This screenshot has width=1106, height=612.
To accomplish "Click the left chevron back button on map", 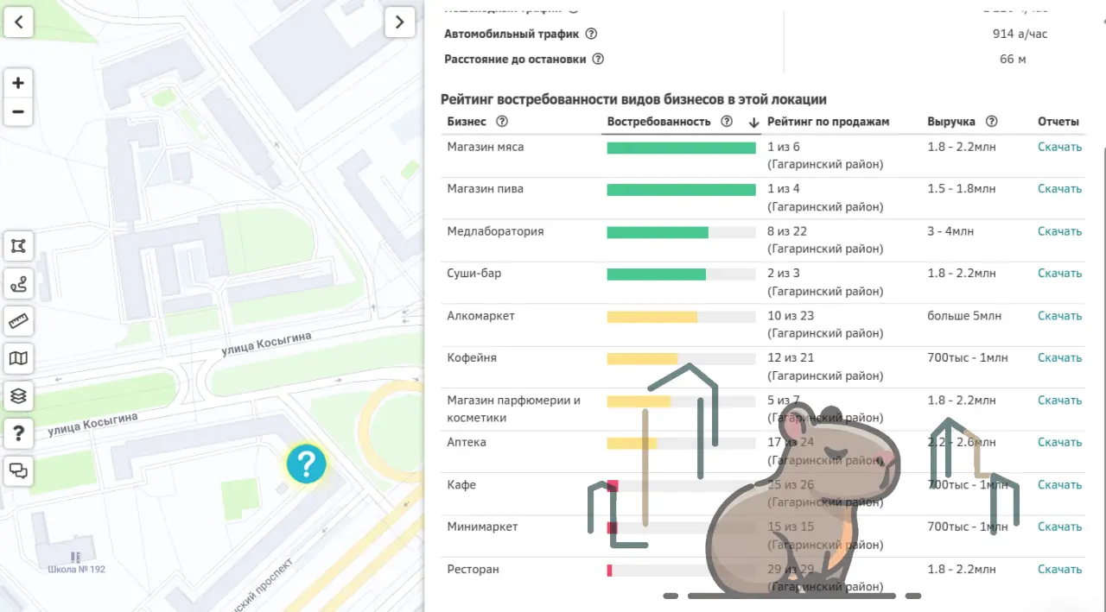I will click(x=18, y=22).
